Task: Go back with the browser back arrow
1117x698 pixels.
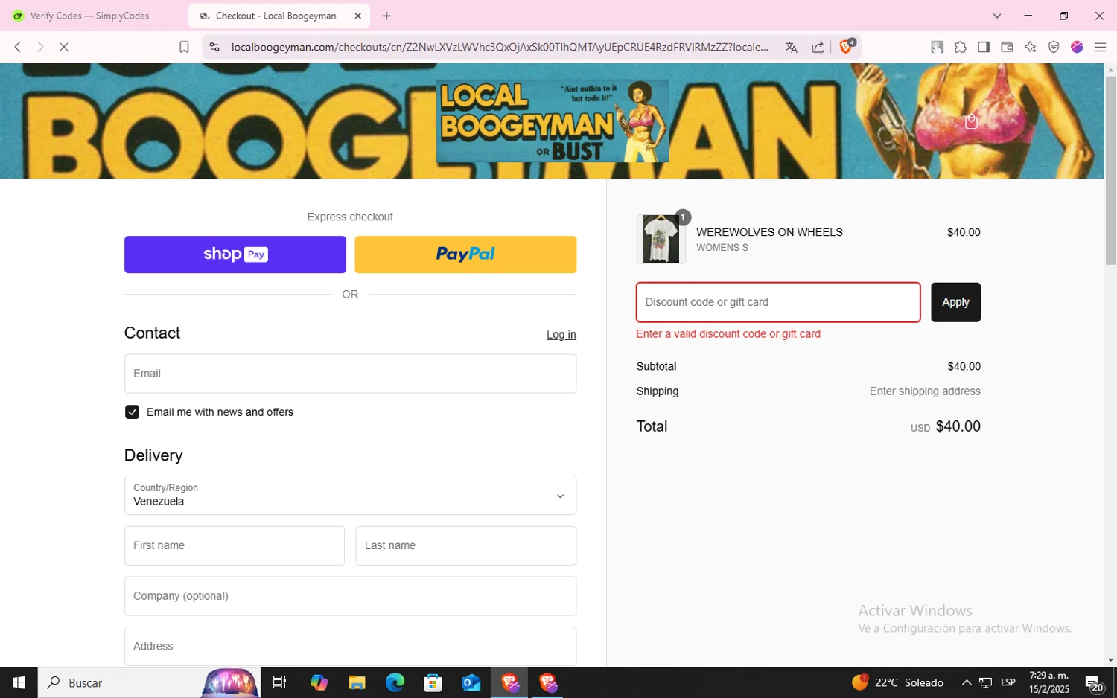Action: (x=17, y=47)
